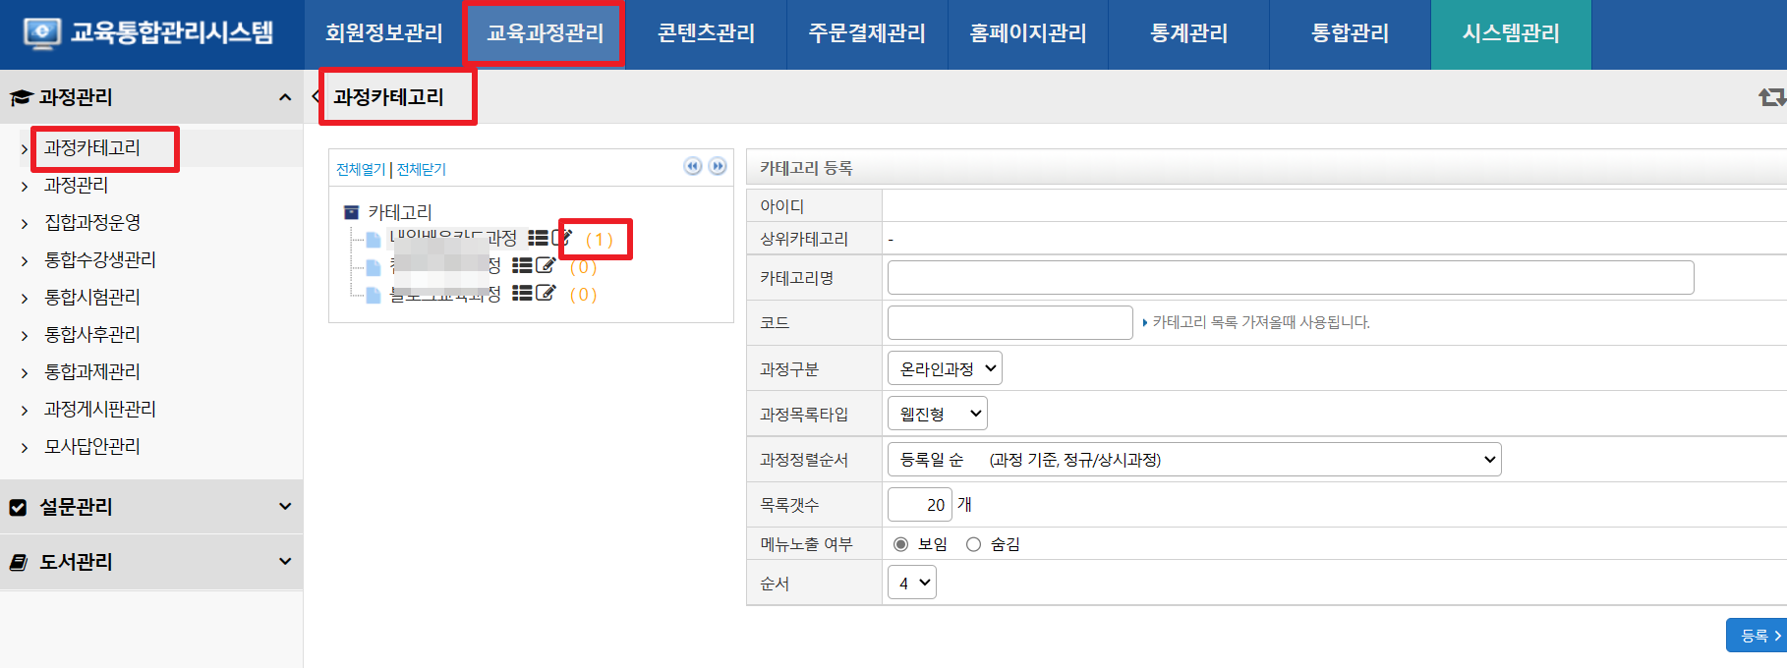Click the 카테고리 root archive box icon
Screen dimensions: 1787x668
[x=351, y=212]
